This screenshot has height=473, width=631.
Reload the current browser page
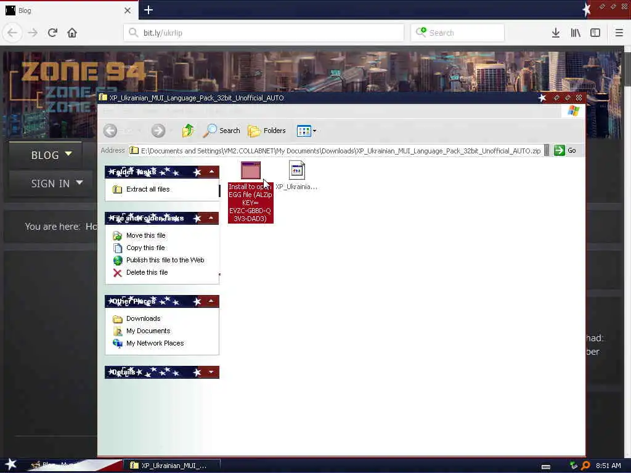coord(52,33)
